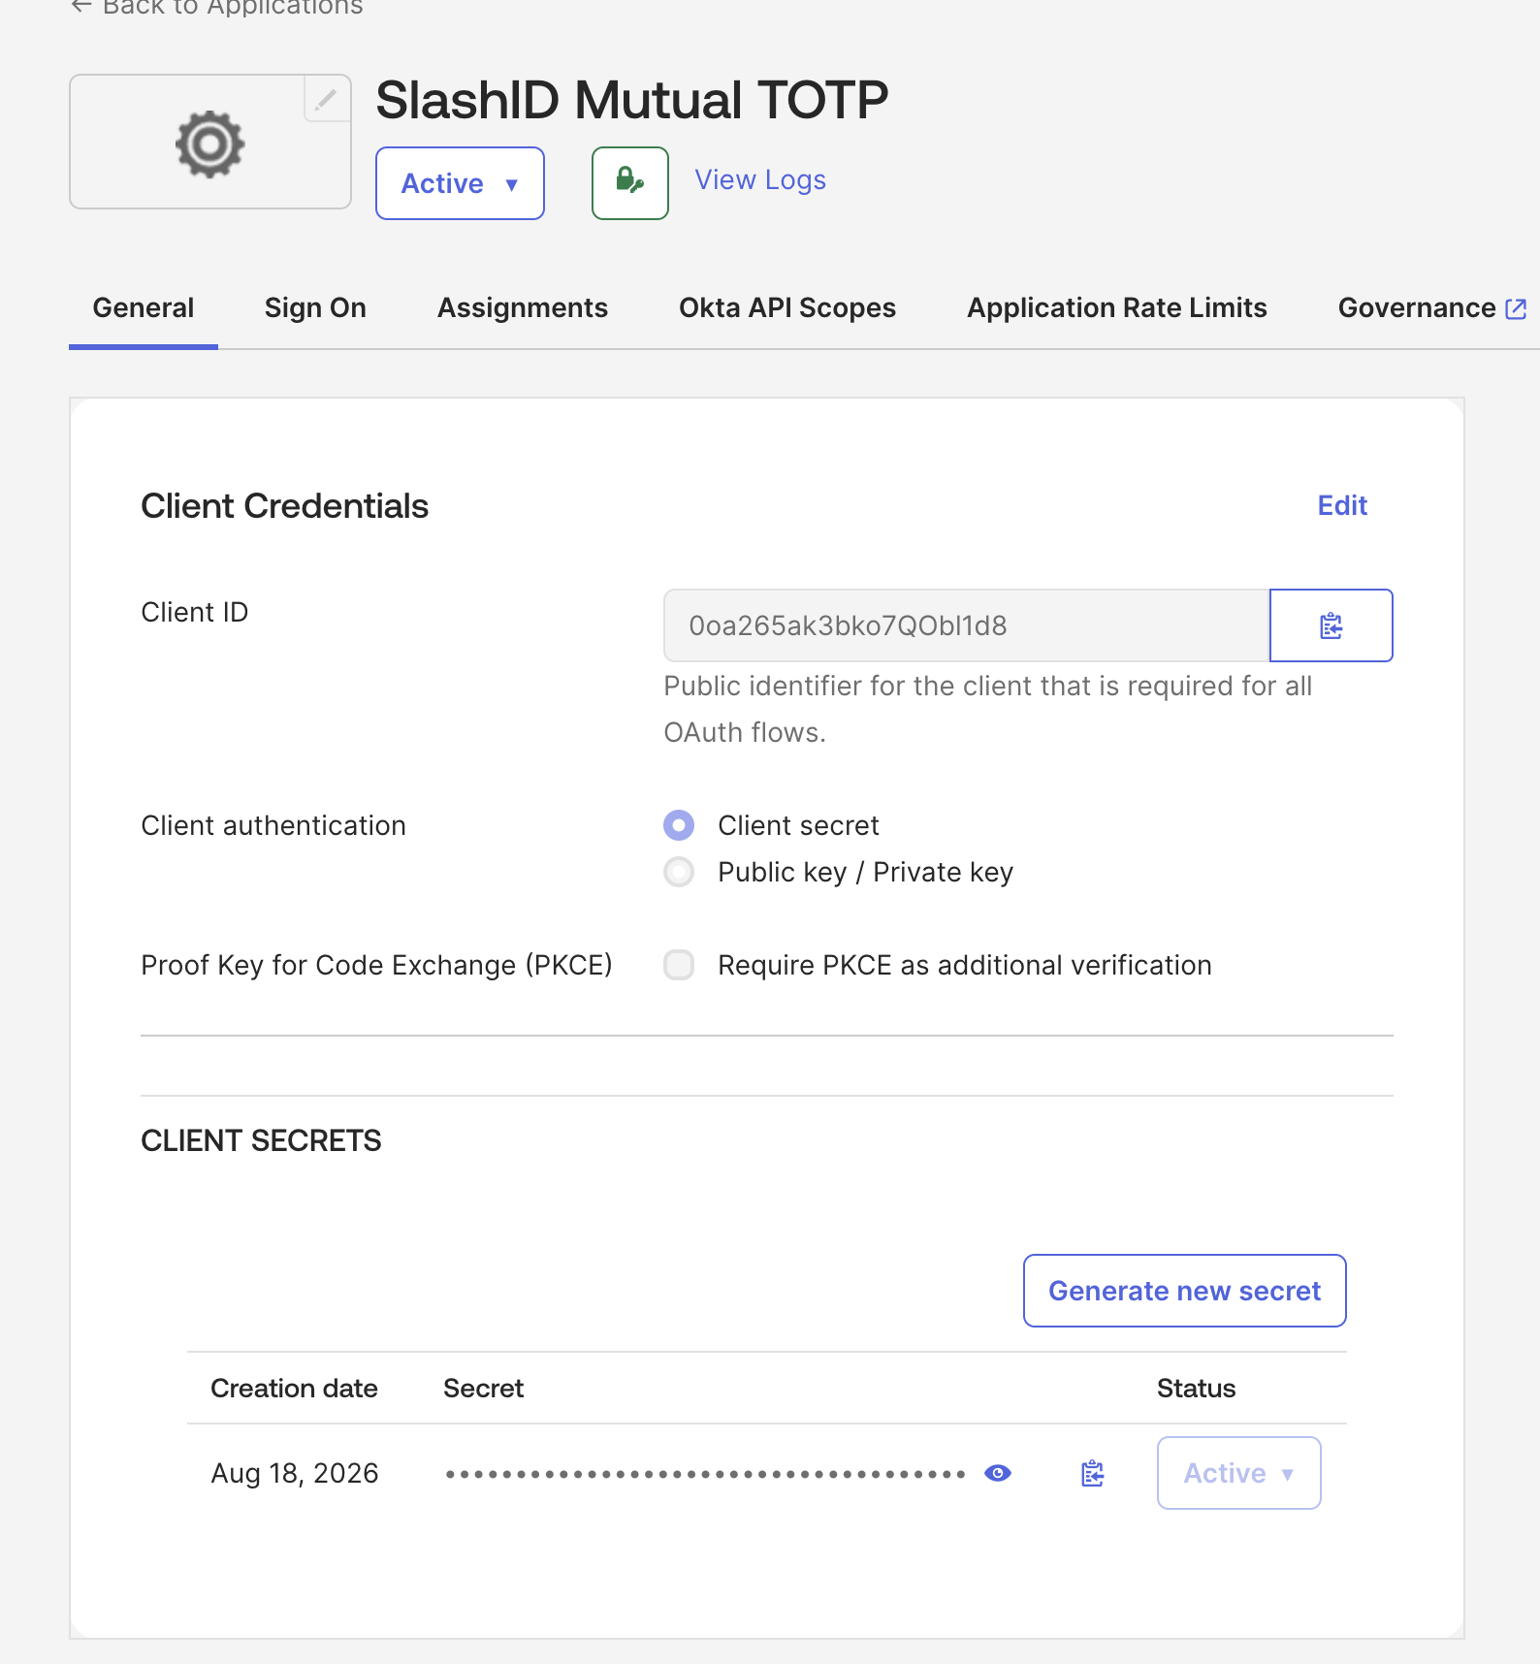Open the application Active status dropdown
Image resolution: width=1540 pixels, height=1664 pixels.
(460, 183)
